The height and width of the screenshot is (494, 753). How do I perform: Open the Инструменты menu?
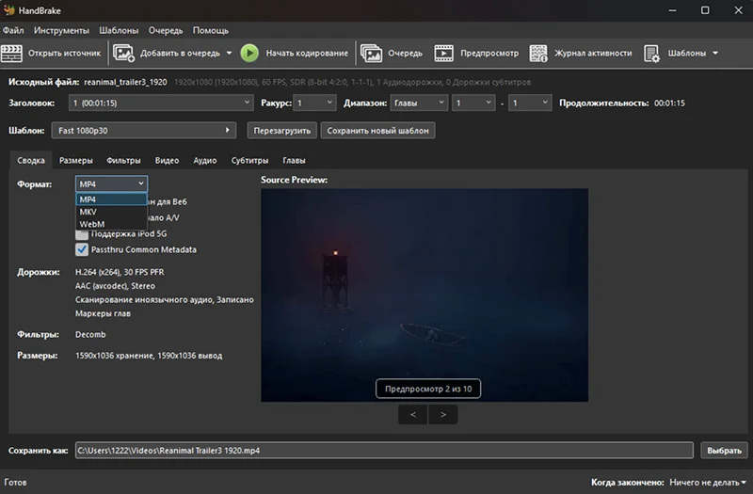click(61, 30)
